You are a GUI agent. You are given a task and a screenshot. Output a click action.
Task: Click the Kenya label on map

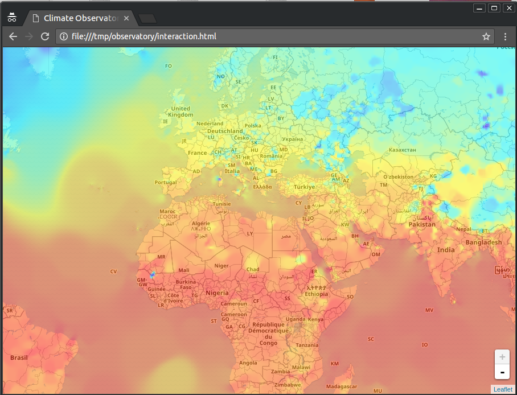tap(315, 319)
